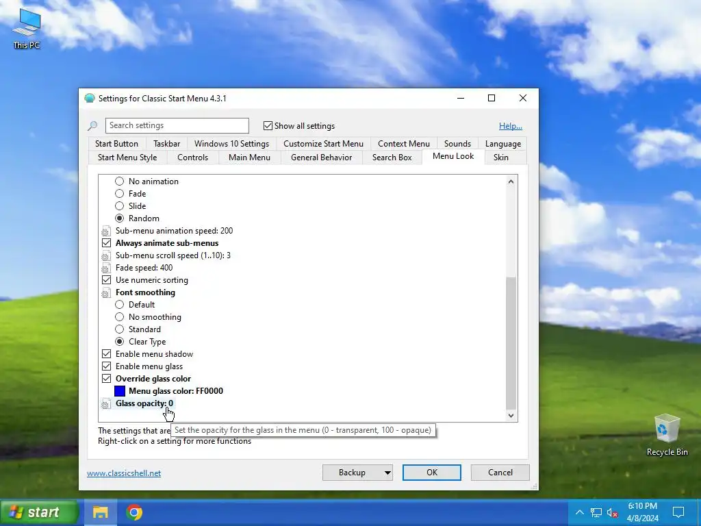Toggle Show all settings checkbox

(x=268, y=126)
